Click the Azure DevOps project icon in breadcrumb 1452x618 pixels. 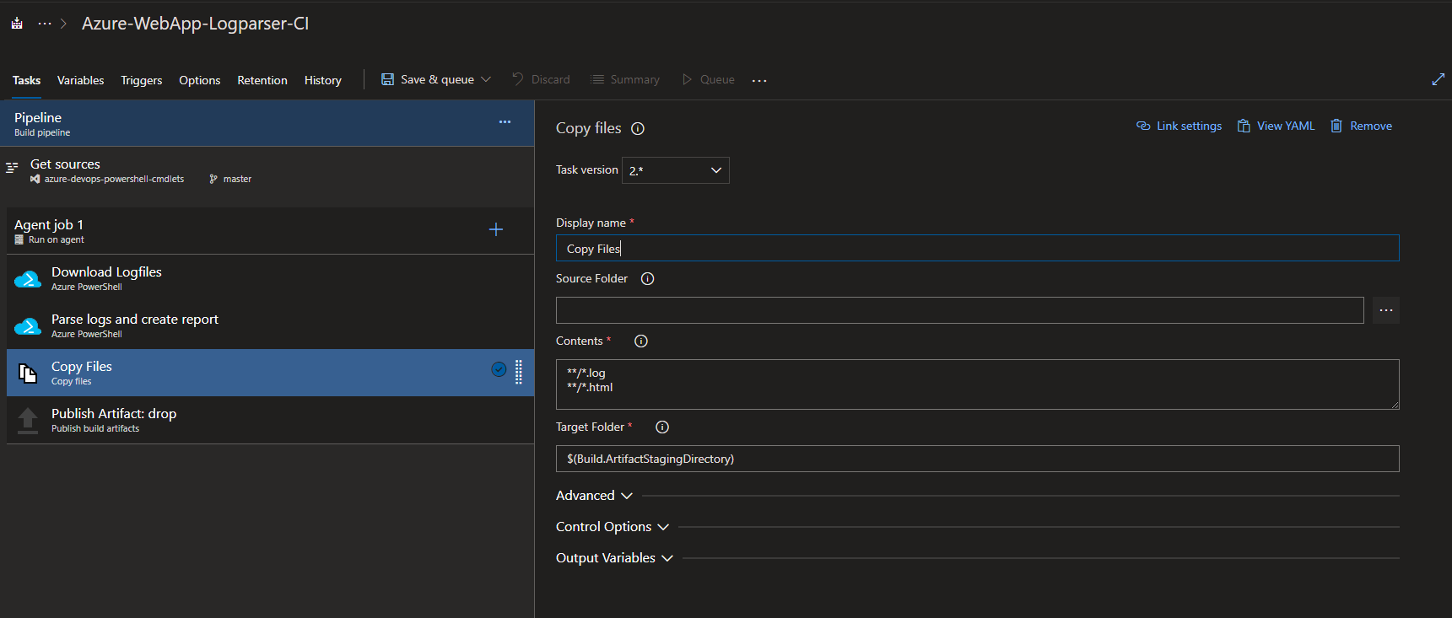click(x=17, y=24)
